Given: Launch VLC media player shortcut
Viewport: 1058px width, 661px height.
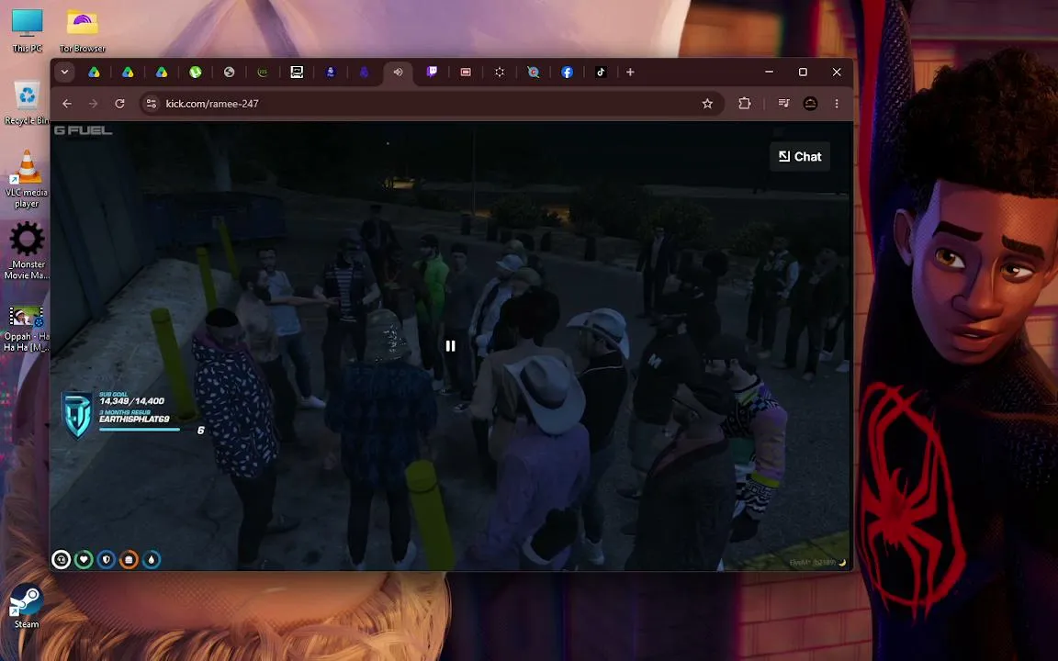Looking at the screenshot, I should [27, 179].
